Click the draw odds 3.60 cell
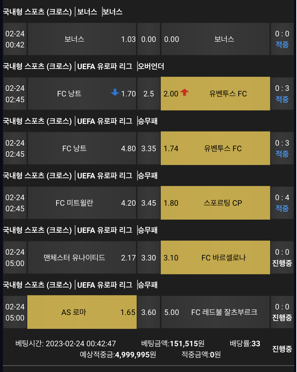 [149, 312]
